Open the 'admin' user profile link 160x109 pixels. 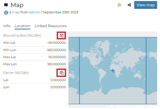coord(34,12)
